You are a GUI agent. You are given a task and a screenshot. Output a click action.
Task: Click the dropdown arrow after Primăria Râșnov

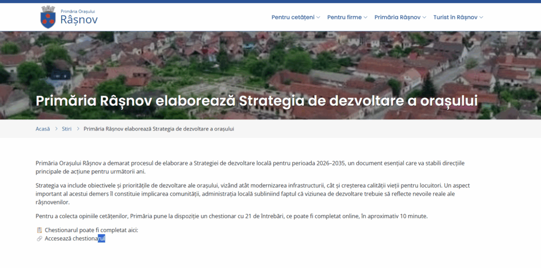(x=424, y=17)
